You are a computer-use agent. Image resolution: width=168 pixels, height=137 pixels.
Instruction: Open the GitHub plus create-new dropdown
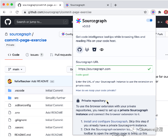(x=160, y=22)
